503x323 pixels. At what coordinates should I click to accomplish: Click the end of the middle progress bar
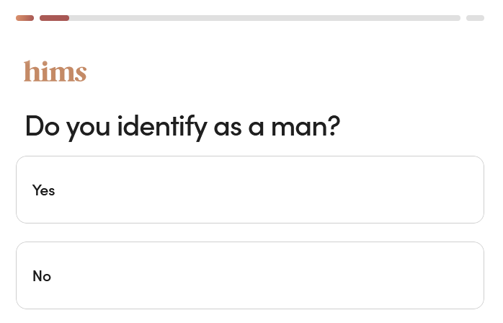coord(455,18)
